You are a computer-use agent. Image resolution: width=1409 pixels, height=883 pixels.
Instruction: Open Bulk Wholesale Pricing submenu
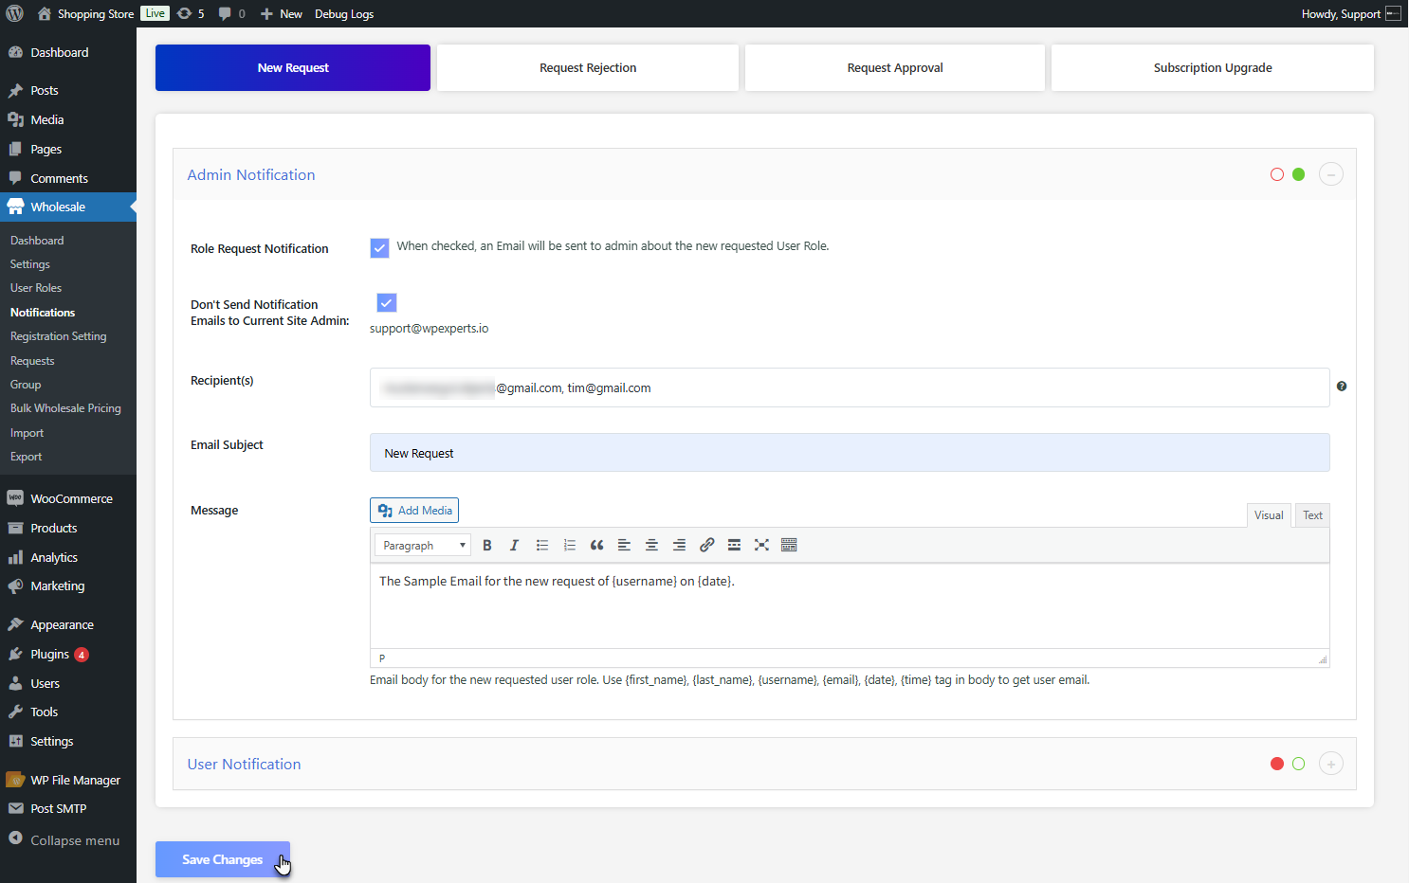coord(65,408)
